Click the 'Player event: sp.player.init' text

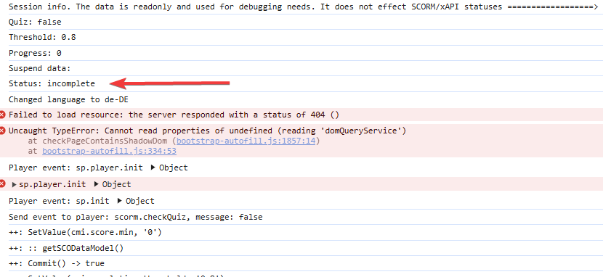[76, 168]
